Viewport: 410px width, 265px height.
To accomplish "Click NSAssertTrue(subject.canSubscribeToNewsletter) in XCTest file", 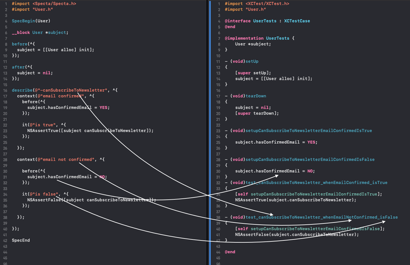I will pos(296,200).
